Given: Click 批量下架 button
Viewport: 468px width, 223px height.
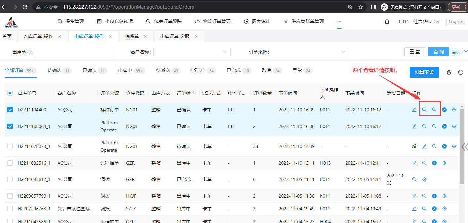Looking at the screenshot, I should click(424, 72).
